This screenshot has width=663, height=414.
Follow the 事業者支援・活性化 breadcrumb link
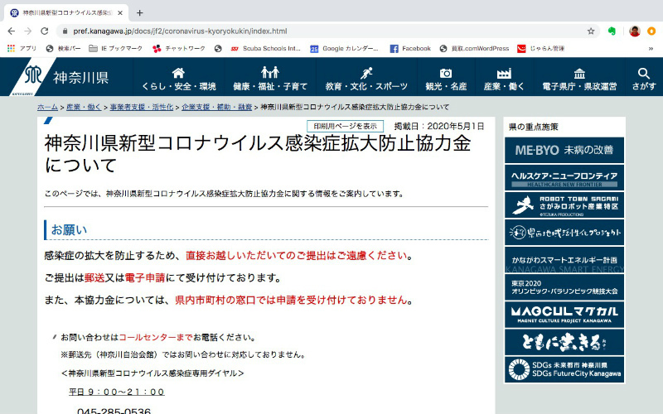142,108
